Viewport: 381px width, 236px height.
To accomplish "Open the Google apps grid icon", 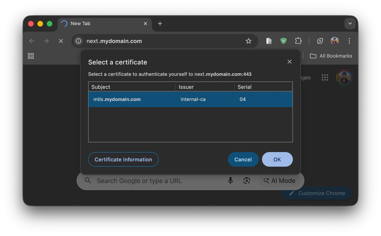I will pos(325,77).
